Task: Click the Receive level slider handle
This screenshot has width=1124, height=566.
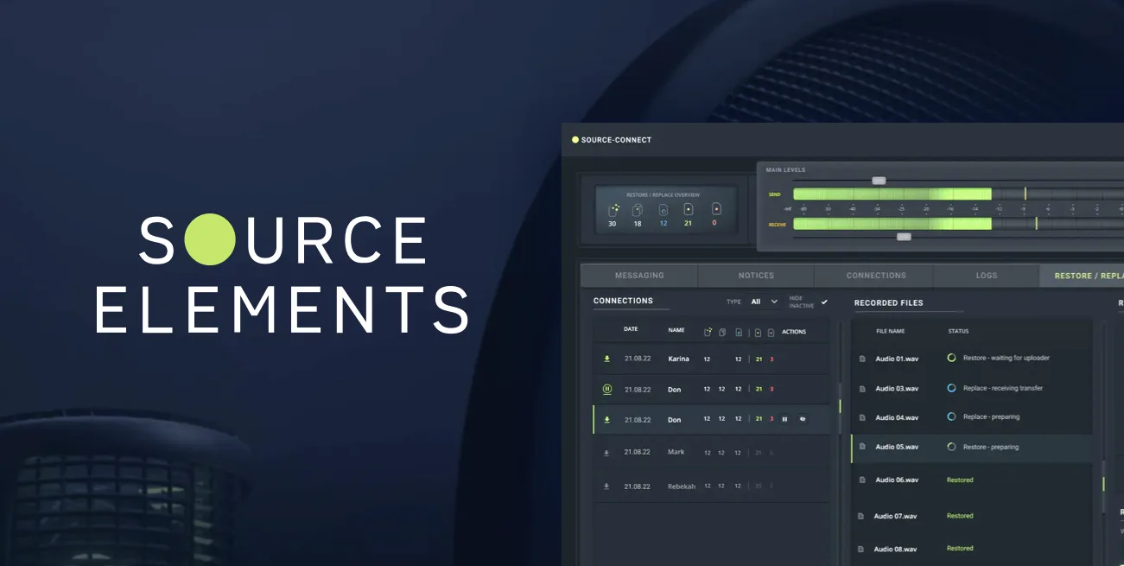Action: [x=904, y=236]
